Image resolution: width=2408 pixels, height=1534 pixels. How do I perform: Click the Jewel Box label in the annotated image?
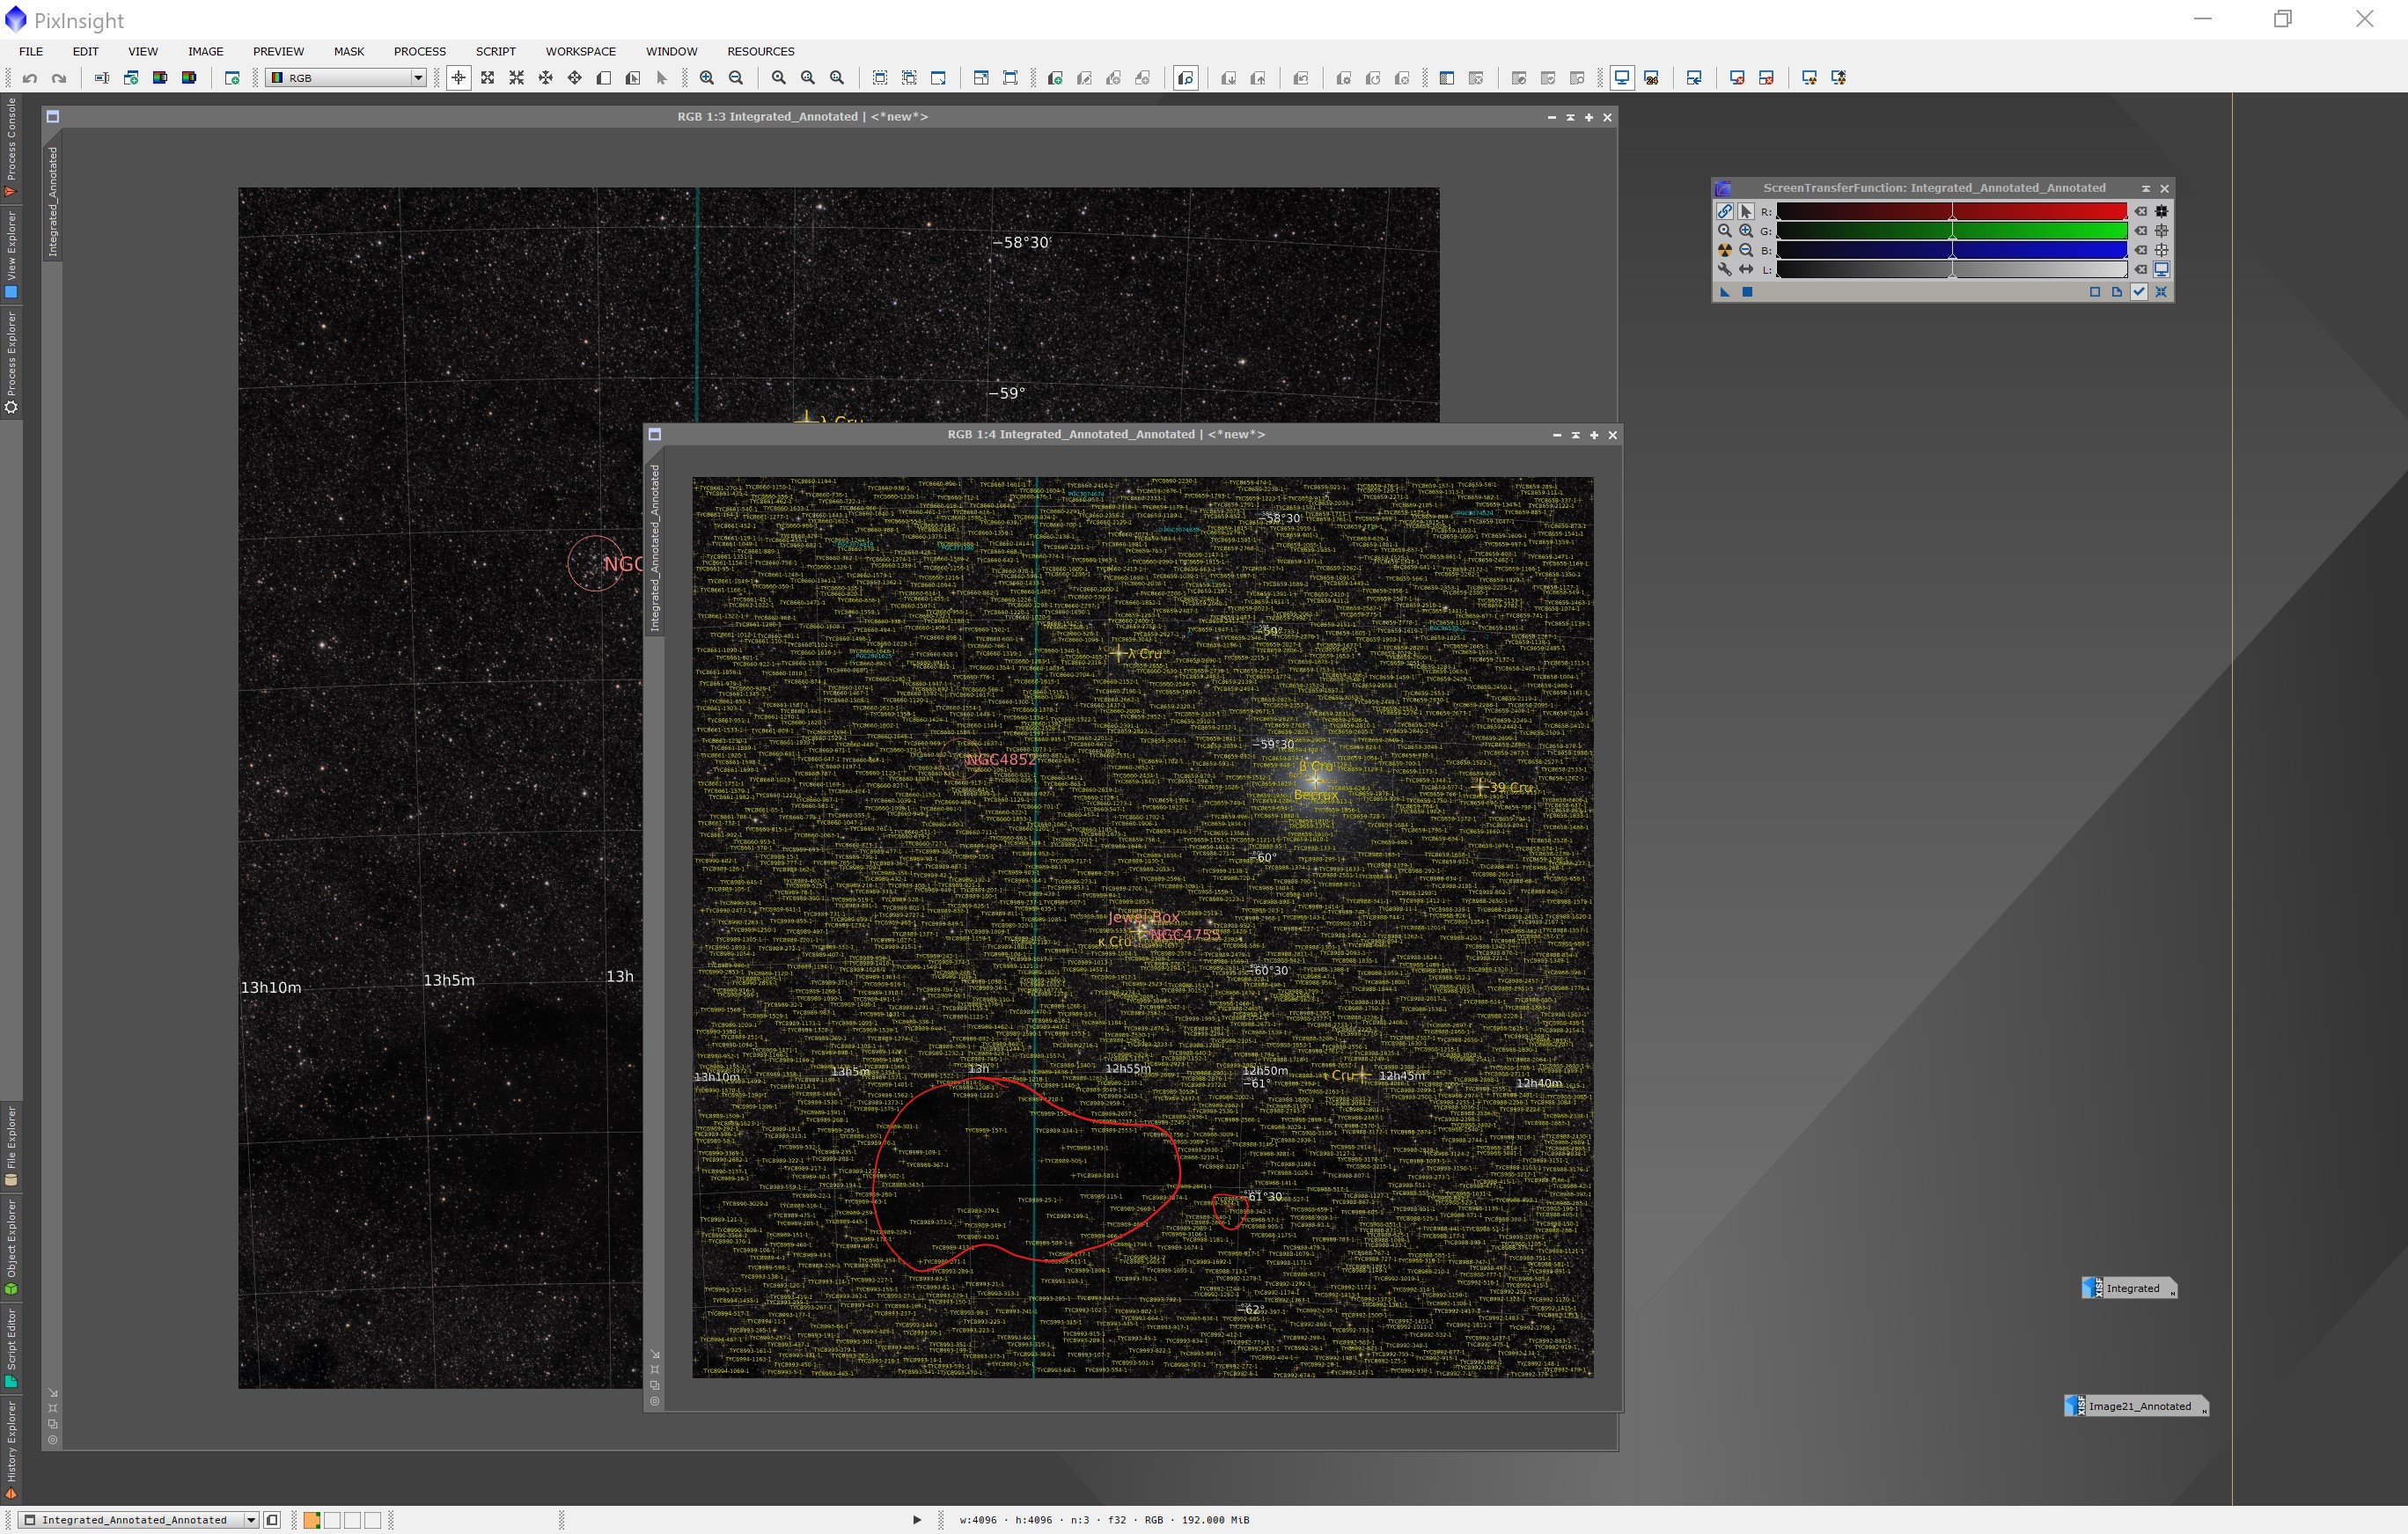(1144, 917)
